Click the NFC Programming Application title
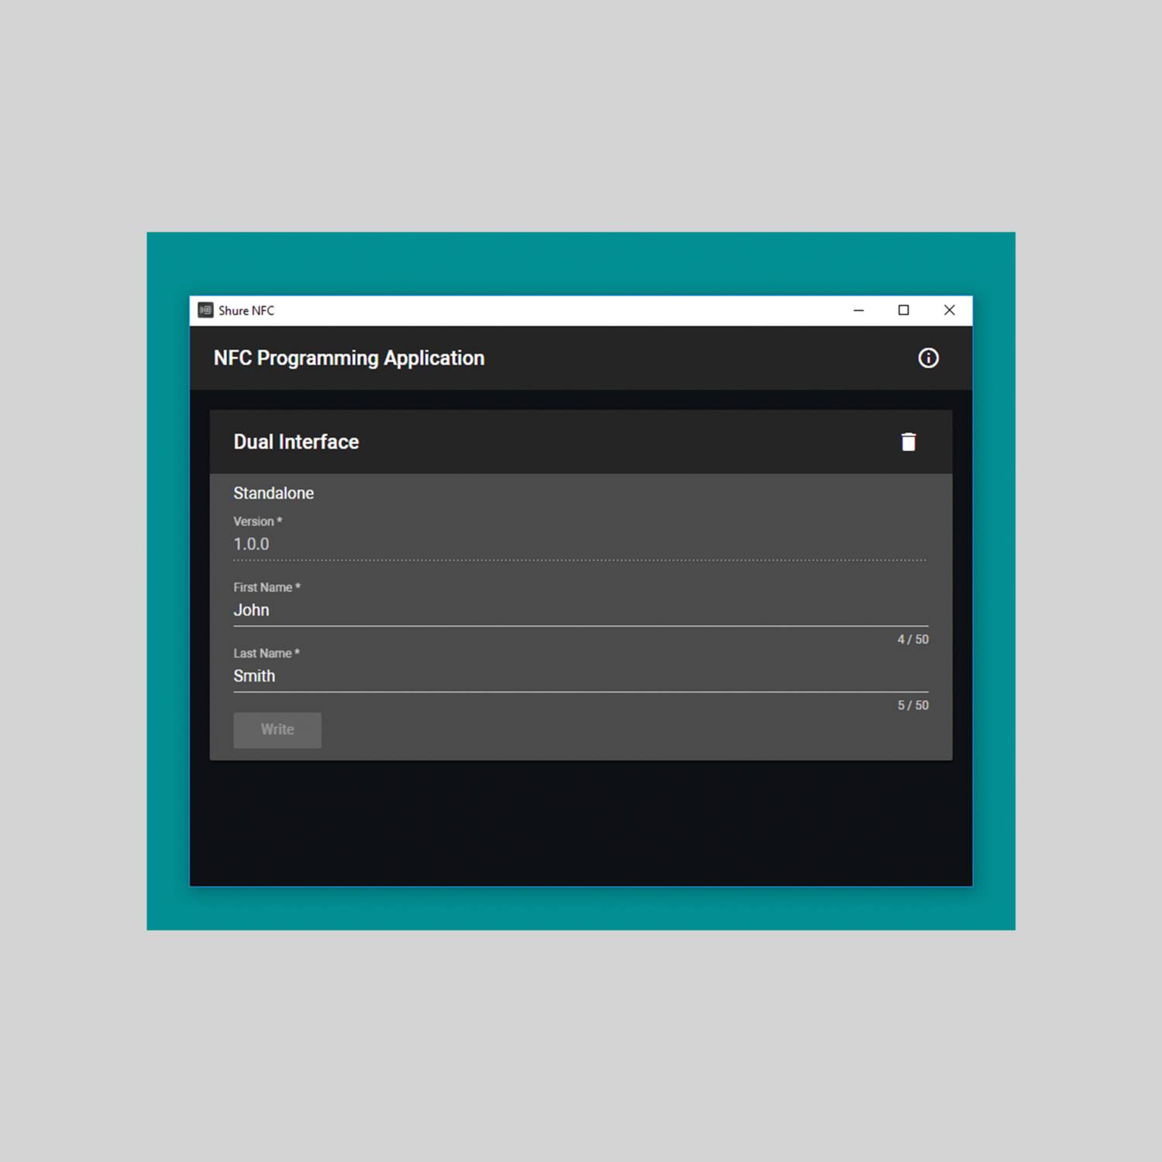 (349, 357)
